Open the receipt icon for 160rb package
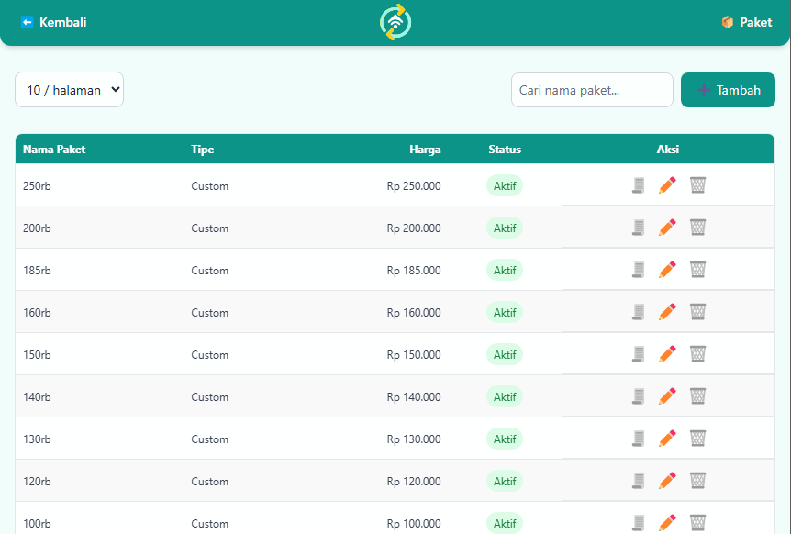 [x=638, y=312]
